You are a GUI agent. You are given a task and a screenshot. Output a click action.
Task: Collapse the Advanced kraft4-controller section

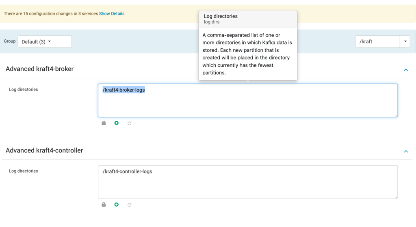pos(406,151)
